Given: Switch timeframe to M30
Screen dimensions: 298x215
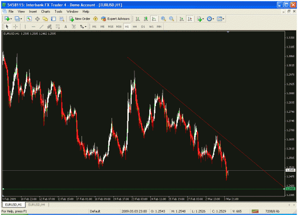Looking at the screenshot, I should coord(119,27).
